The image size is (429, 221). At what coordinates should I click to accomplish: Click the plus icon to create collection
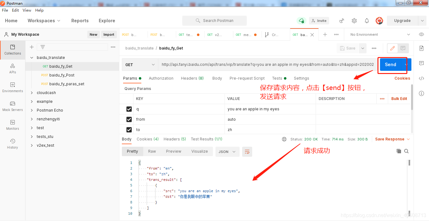tap(32, 47)
